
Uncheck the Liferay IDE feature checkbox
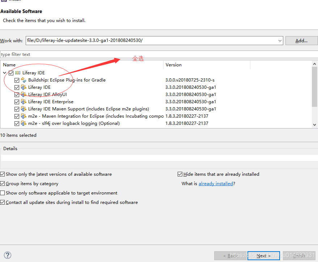coord(17,88)
